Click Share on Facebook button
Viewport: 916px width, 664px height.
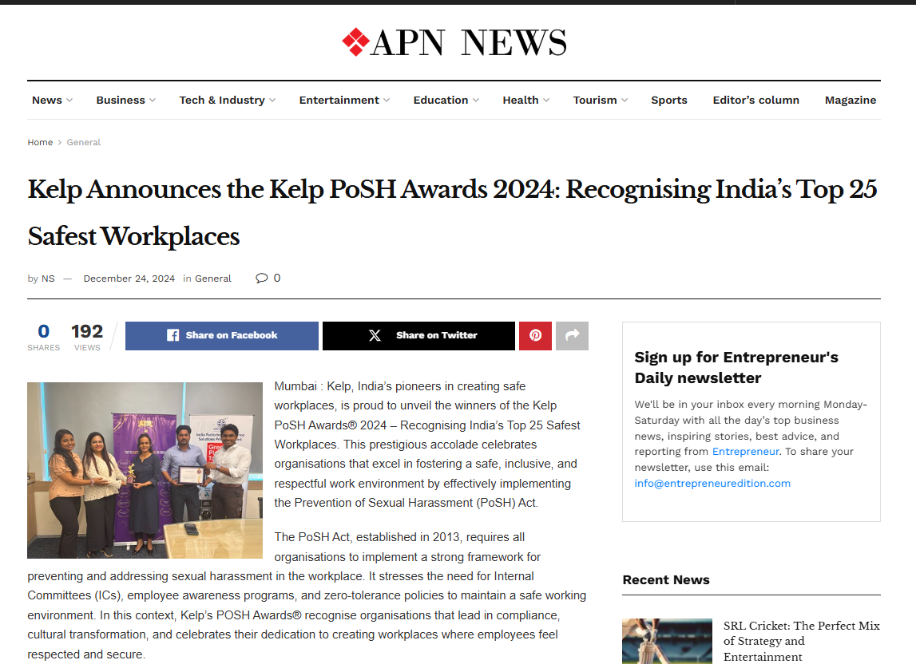tap(222, 336)
